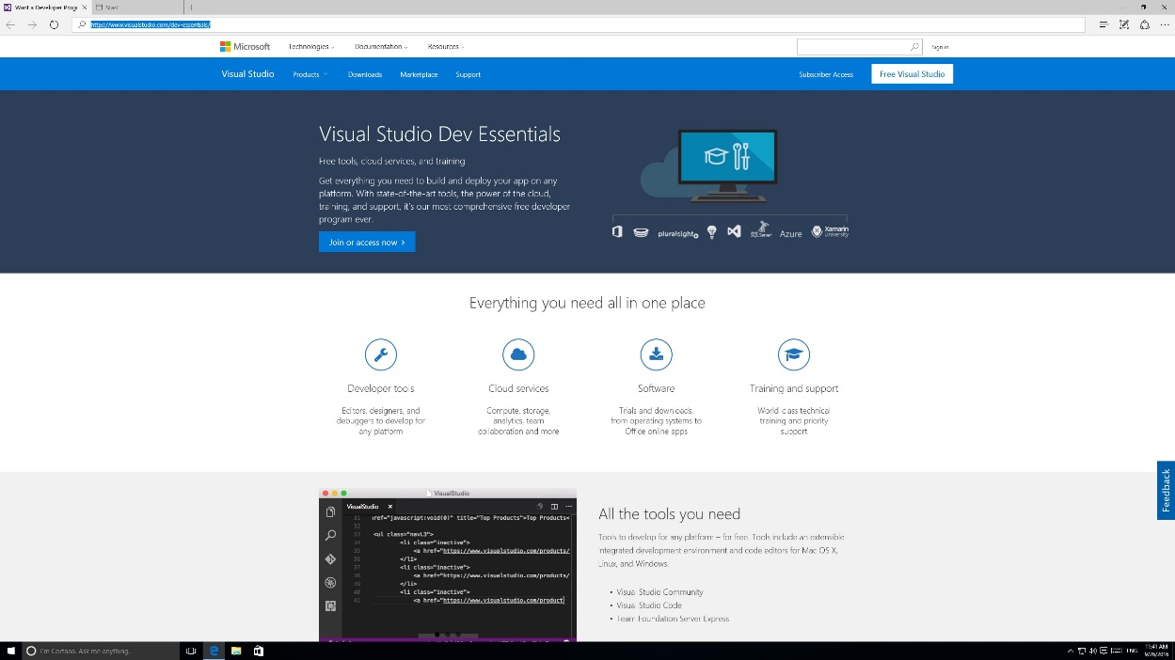This screenshot has height=660, width=1175.
Task: Open the Feedback side tab
Action: 1166,490
